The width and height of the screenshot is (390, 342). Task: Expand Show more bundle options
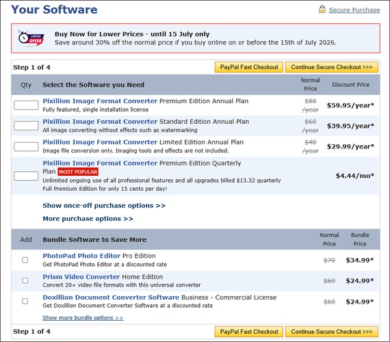pos(83,318)
